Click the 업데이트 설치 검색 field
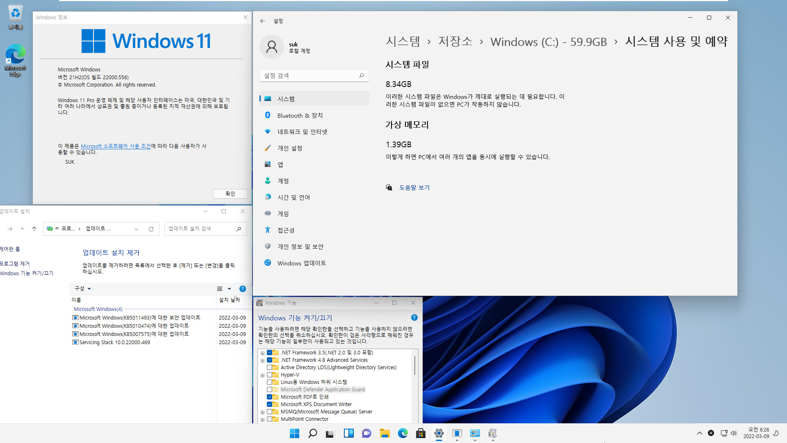787x443 pixels. click(x=205, y=229)
